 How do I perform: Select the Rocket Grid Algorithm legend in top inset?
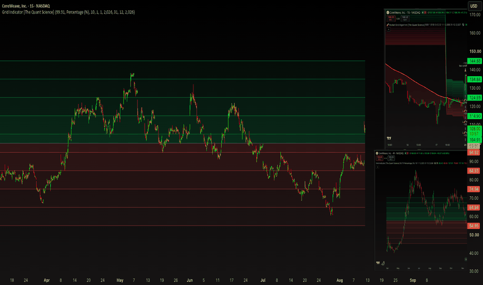424,25
